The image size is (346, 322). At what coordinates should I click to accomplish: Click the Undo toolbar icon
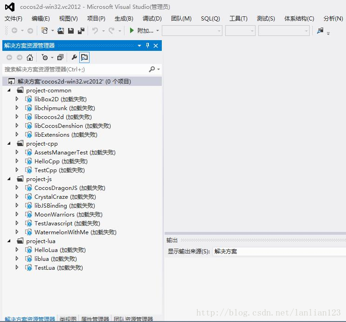95,30
